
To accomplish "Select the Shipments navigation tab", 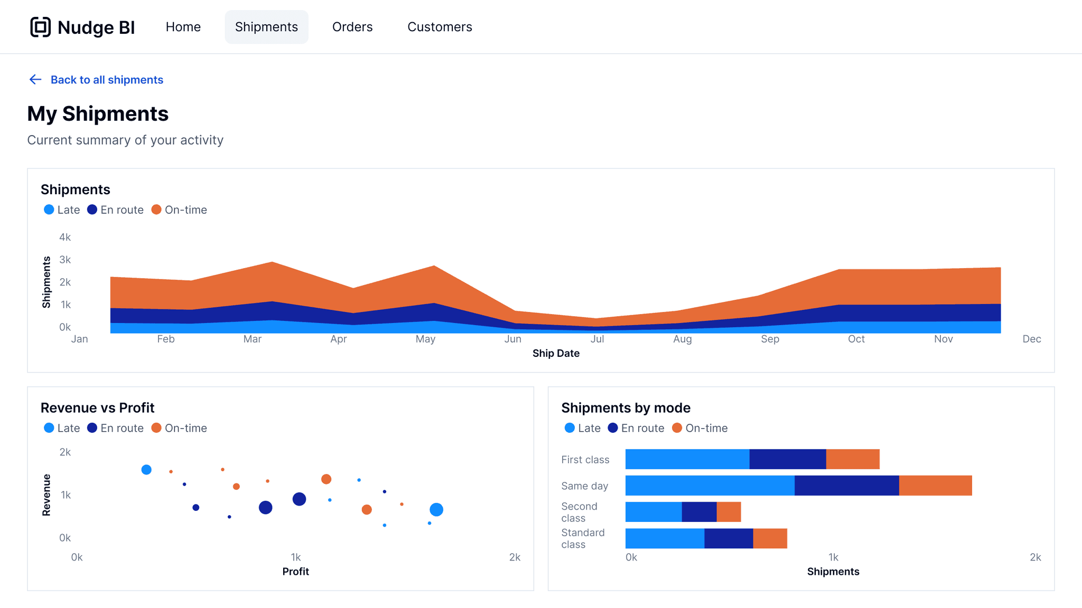I will (266, 26).
